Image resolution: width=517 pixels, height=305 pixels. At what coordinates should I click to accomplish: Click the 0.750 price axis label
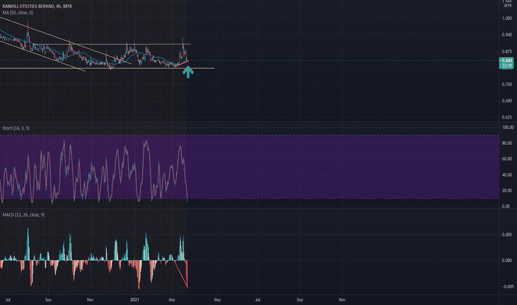click(x=507, y=84)
